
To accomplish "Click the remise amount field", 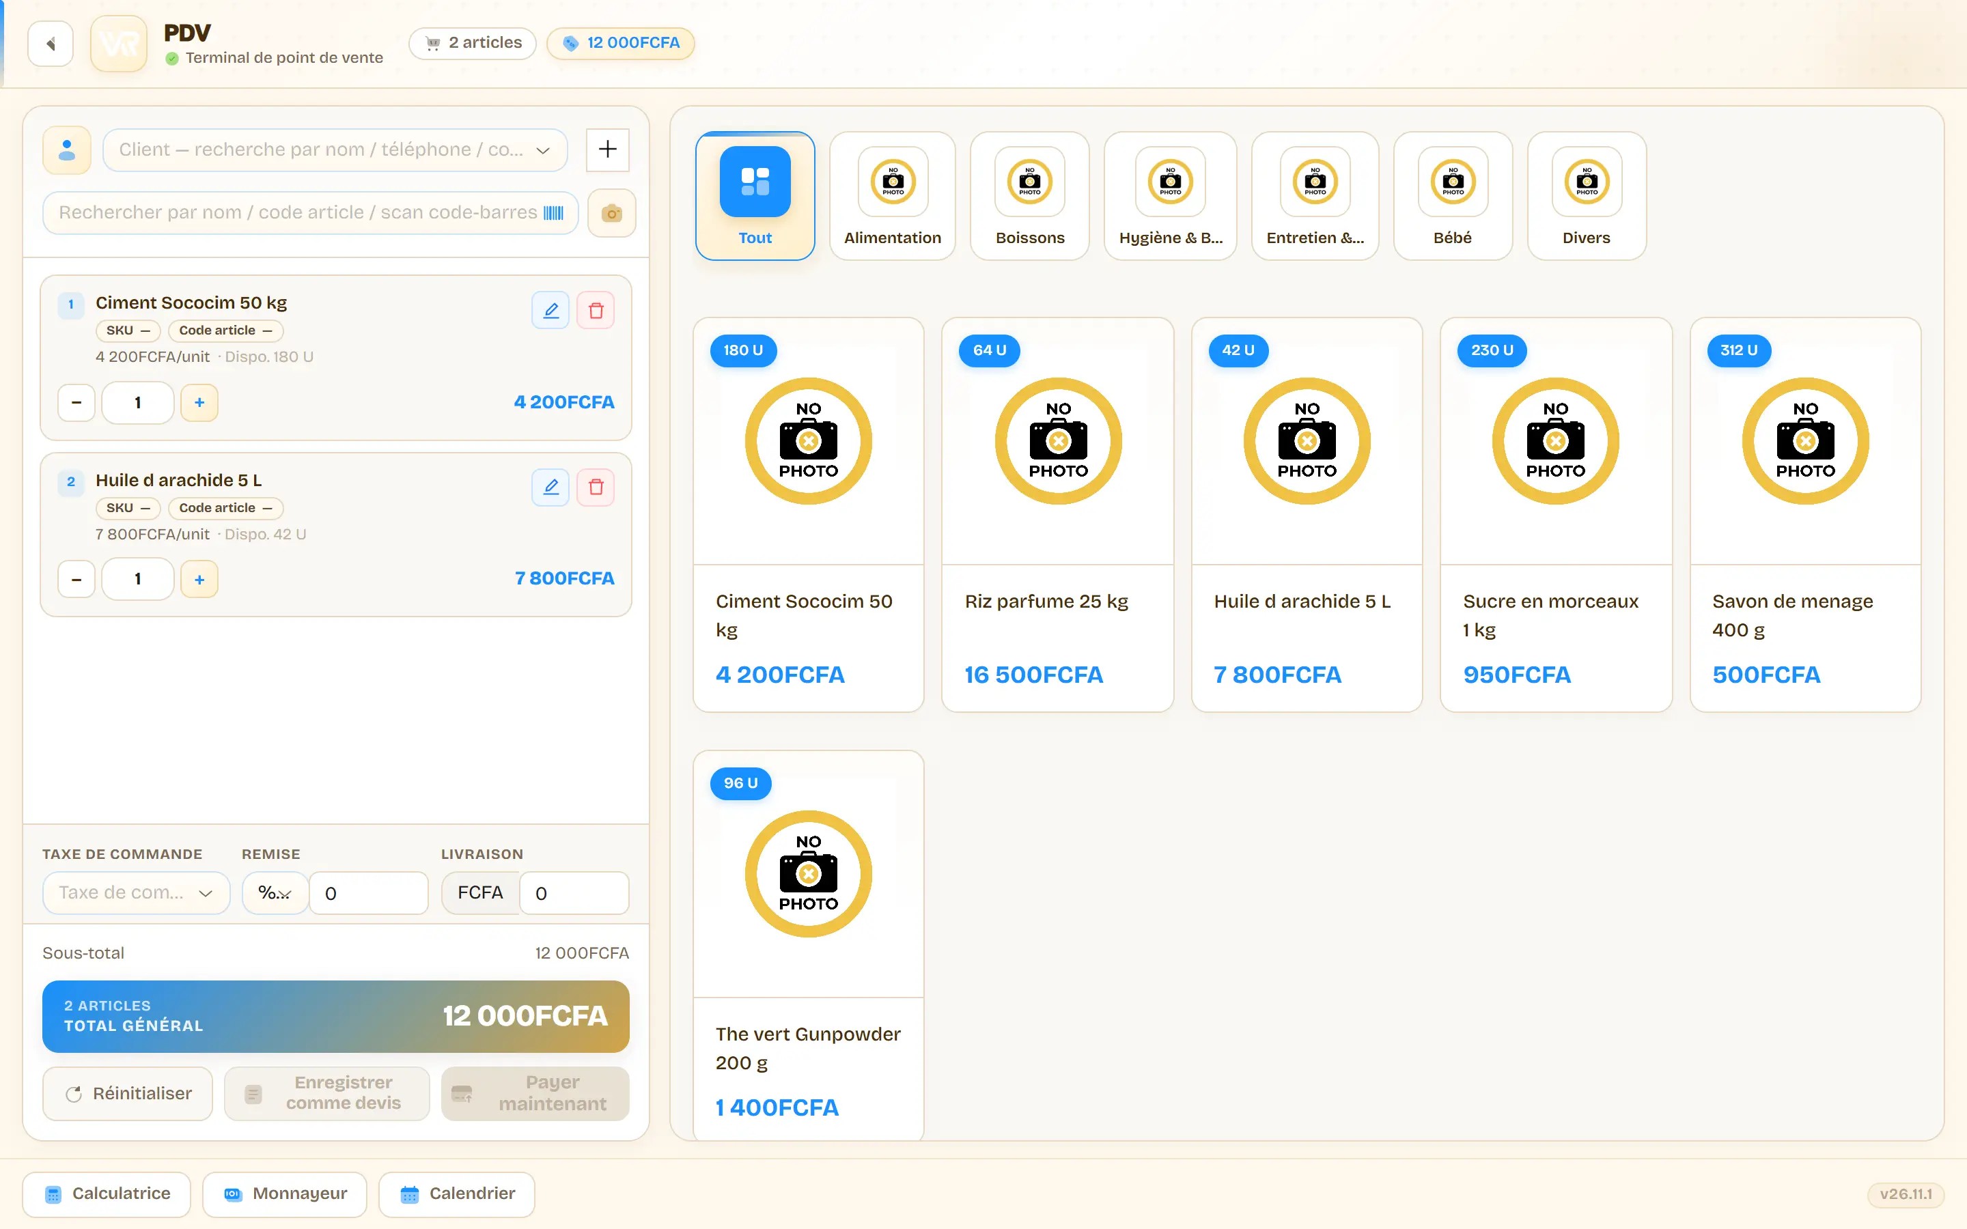I will (x=369, y=892).
